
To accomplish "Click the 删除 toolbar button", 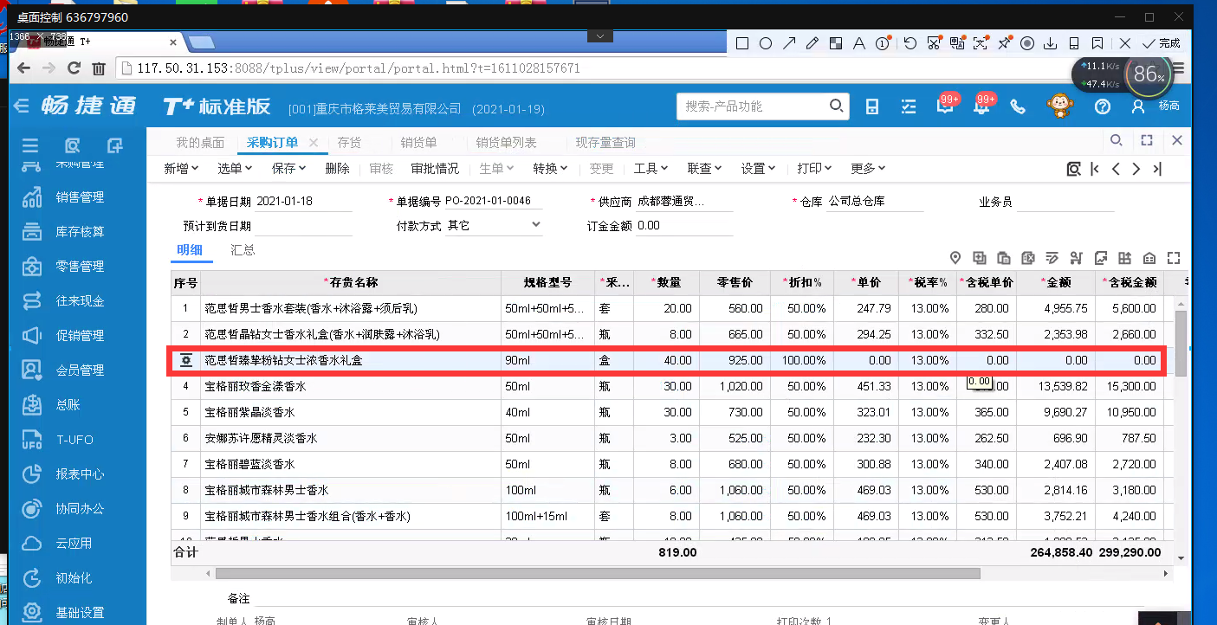I will [x=338, y=169].
